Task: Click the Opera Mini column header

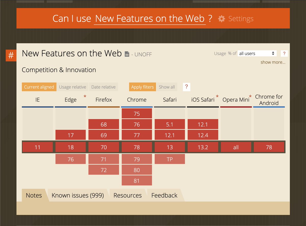Action: (x=236, y=100)
